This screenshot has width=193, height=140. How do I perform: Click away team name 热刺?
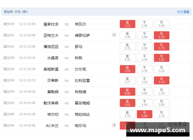coord(78,58)
